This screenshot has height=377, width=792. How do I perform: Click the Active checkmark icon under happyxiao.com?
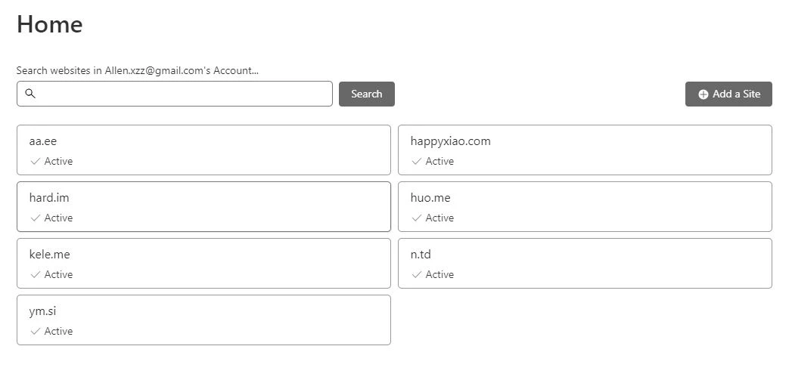[x=416, y=161]
